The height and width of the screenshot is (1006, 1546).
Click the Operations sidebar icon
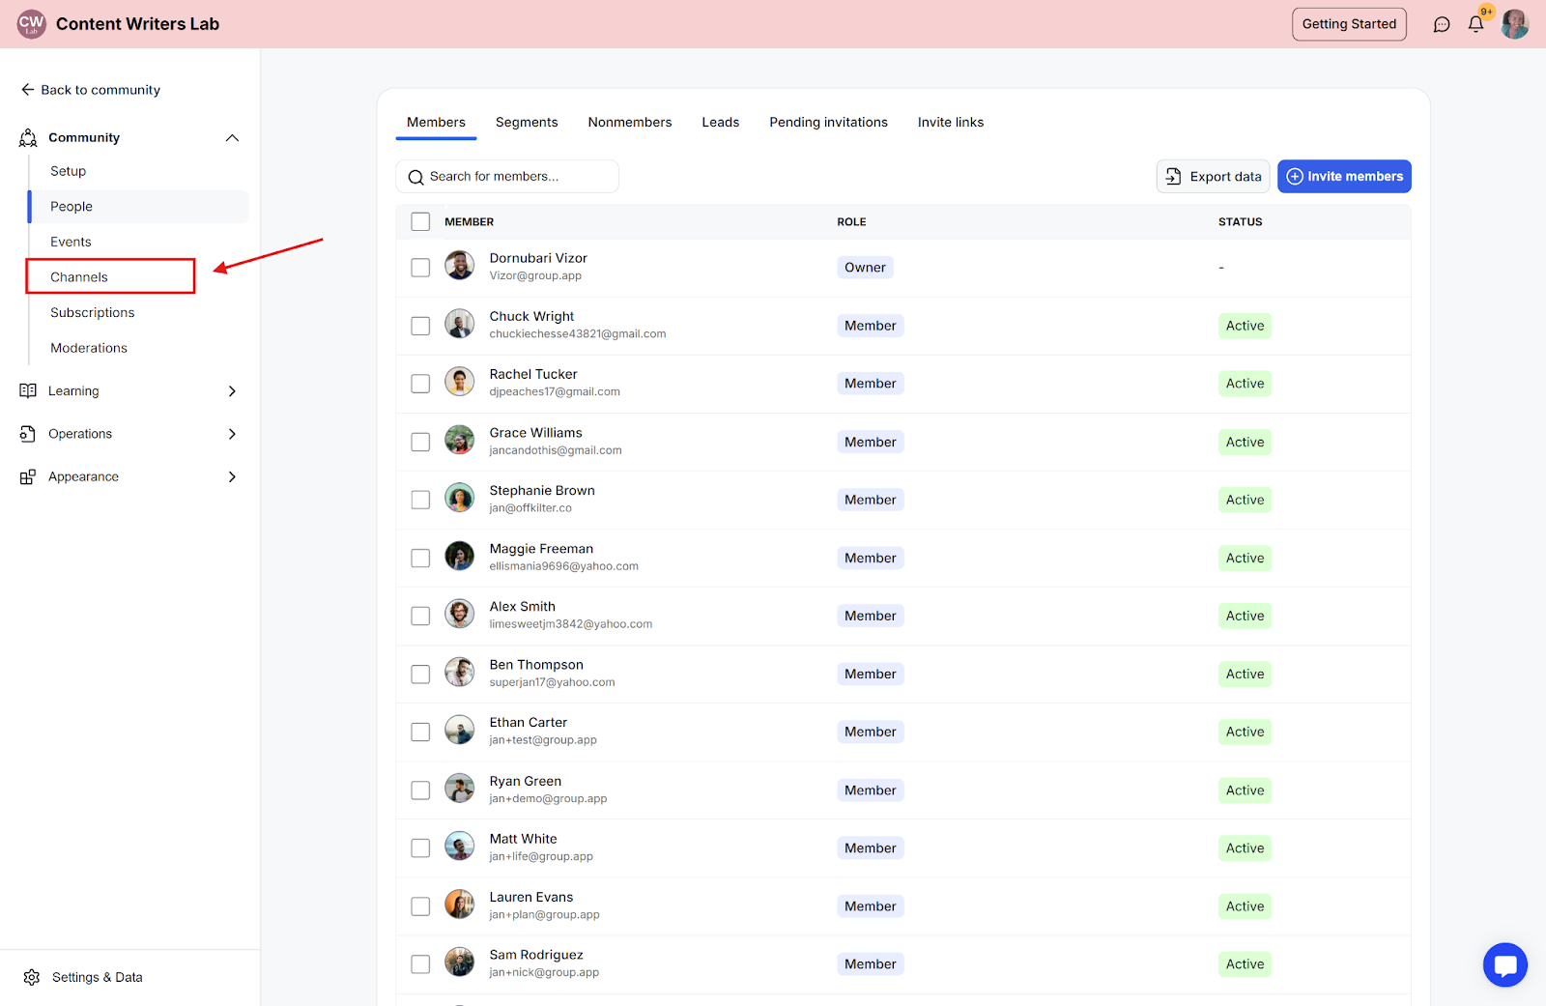(28, 434)
